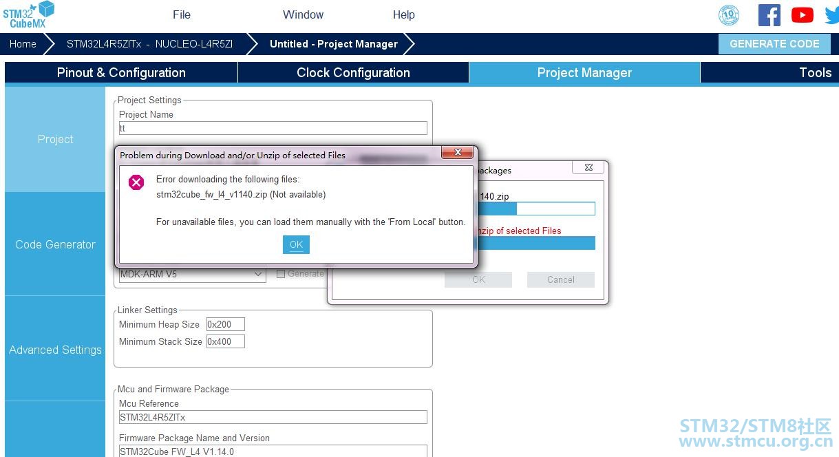The image size is (839, 457).
Task: Click Firmware Package Name and Version field
Action: [x=273, y=451]
